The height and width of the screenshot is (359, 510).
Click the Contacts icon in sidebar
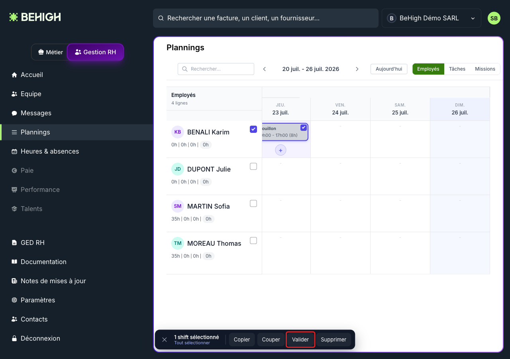(14, 320)
